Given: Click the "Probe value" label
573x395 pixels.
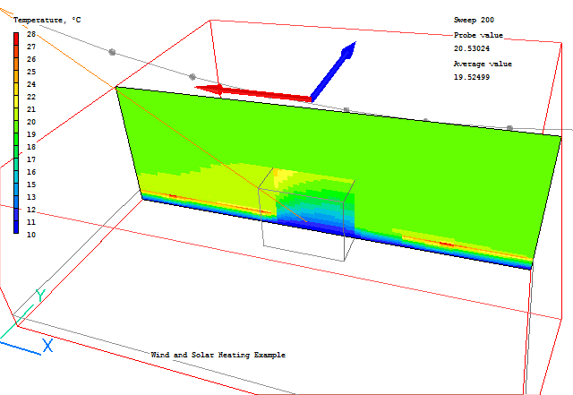Looking at the screenshot, I should [x=478, y=35].
